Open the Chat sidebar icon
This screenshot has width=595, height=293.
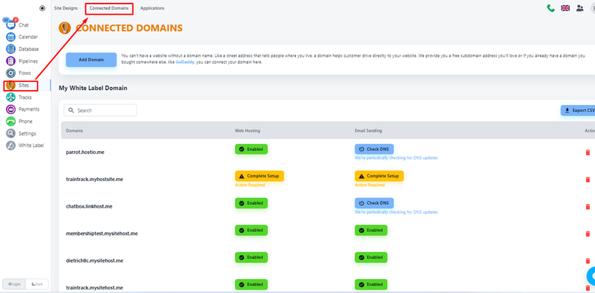10,25
